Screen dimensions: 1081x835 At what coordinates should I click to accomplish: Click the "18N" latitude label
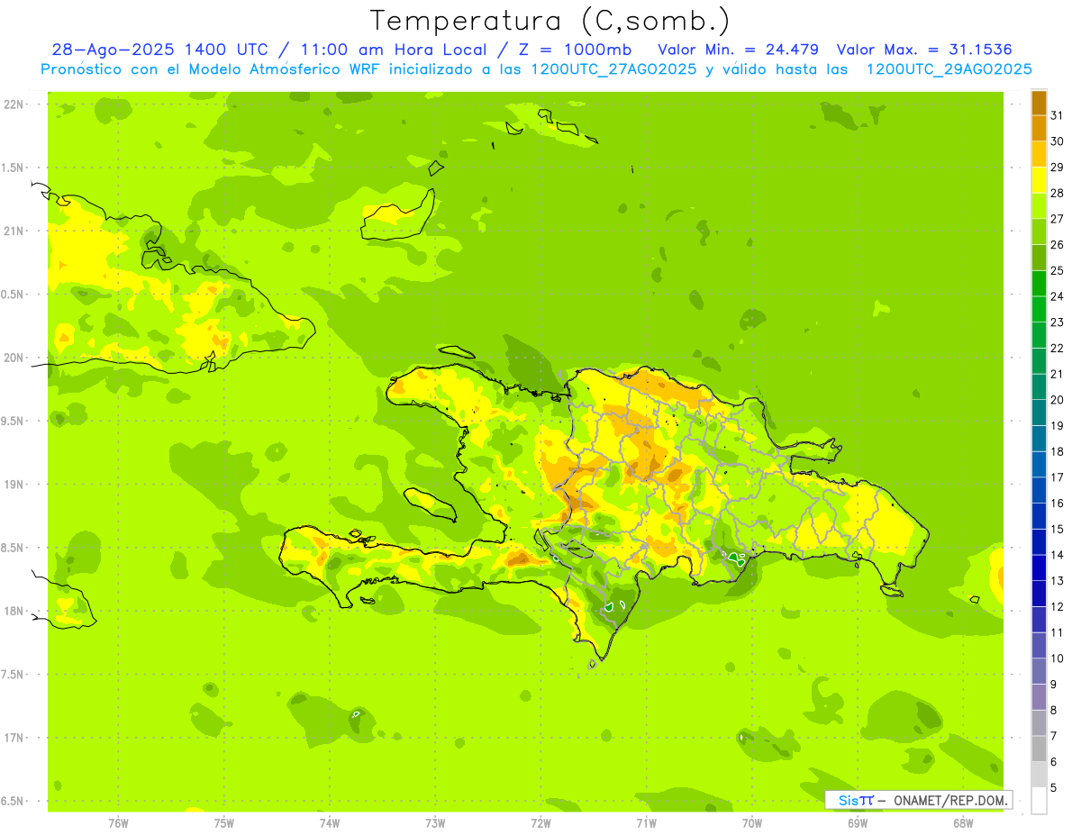tap(14, 611)
